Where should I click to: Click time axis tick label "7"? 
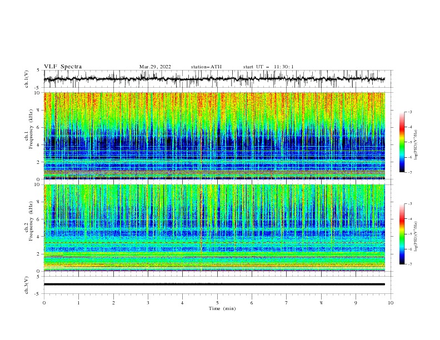click(287, 303)
